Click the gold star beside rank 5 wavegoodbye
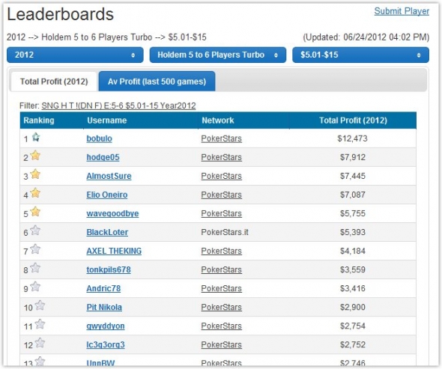The width and height of the screenshot is (442, 369). tap(35, 212)
